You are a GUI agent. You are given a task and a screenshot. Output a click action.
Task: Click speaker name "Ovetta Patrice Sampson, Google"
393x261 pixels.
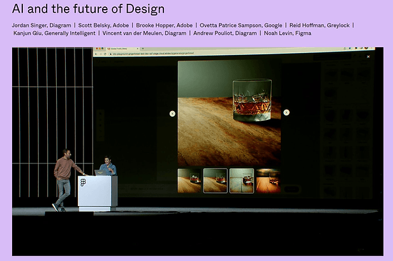241,26
